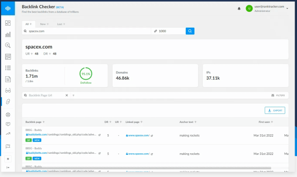Click the DF badge in first row
Screen dimensions: 297x177
tap(29, 140)
